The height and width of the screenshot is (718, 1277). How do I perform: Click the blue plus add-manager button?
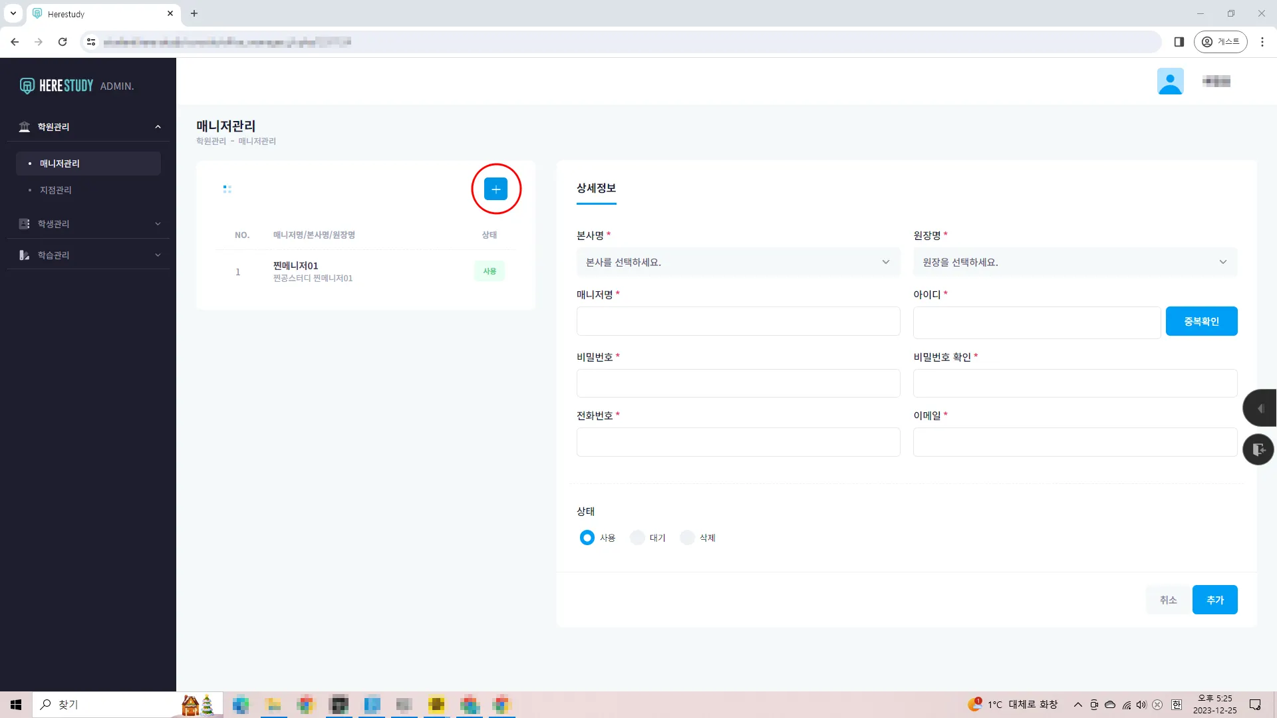(x=496, y=189)
